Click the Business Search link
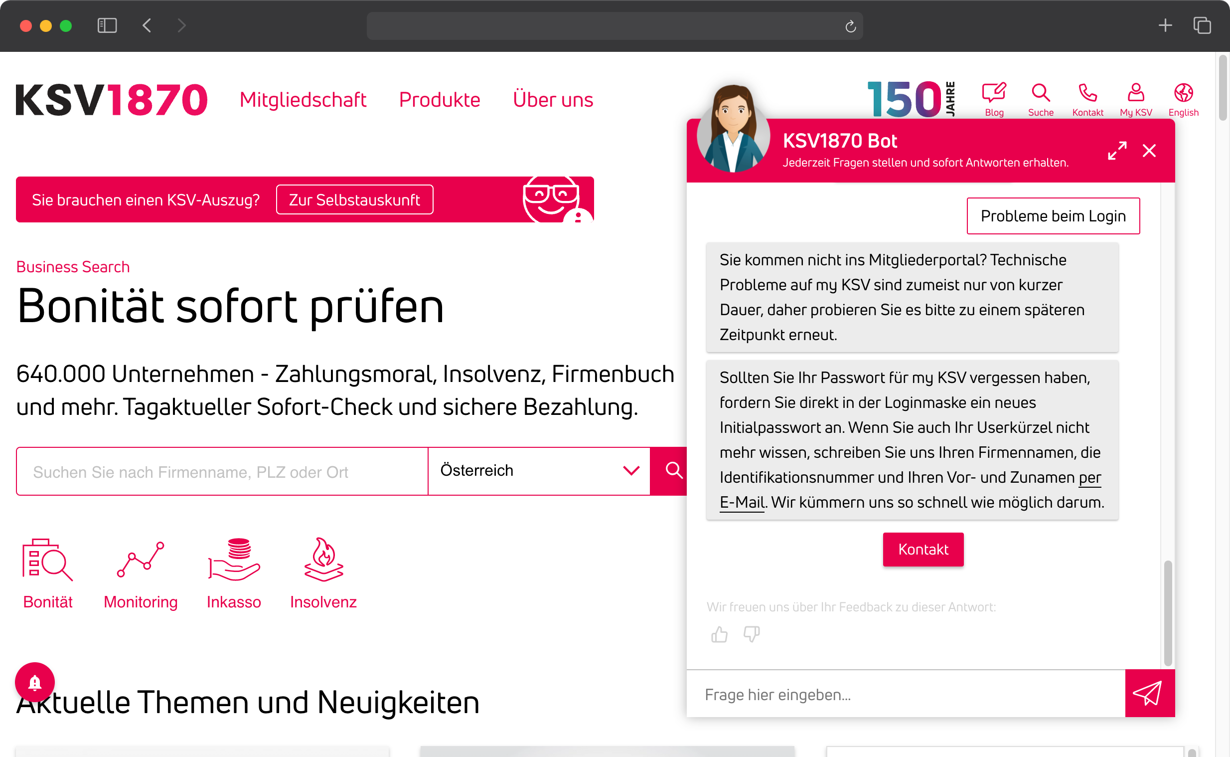Screen dimensions: 1230x757 click(73, 267)
